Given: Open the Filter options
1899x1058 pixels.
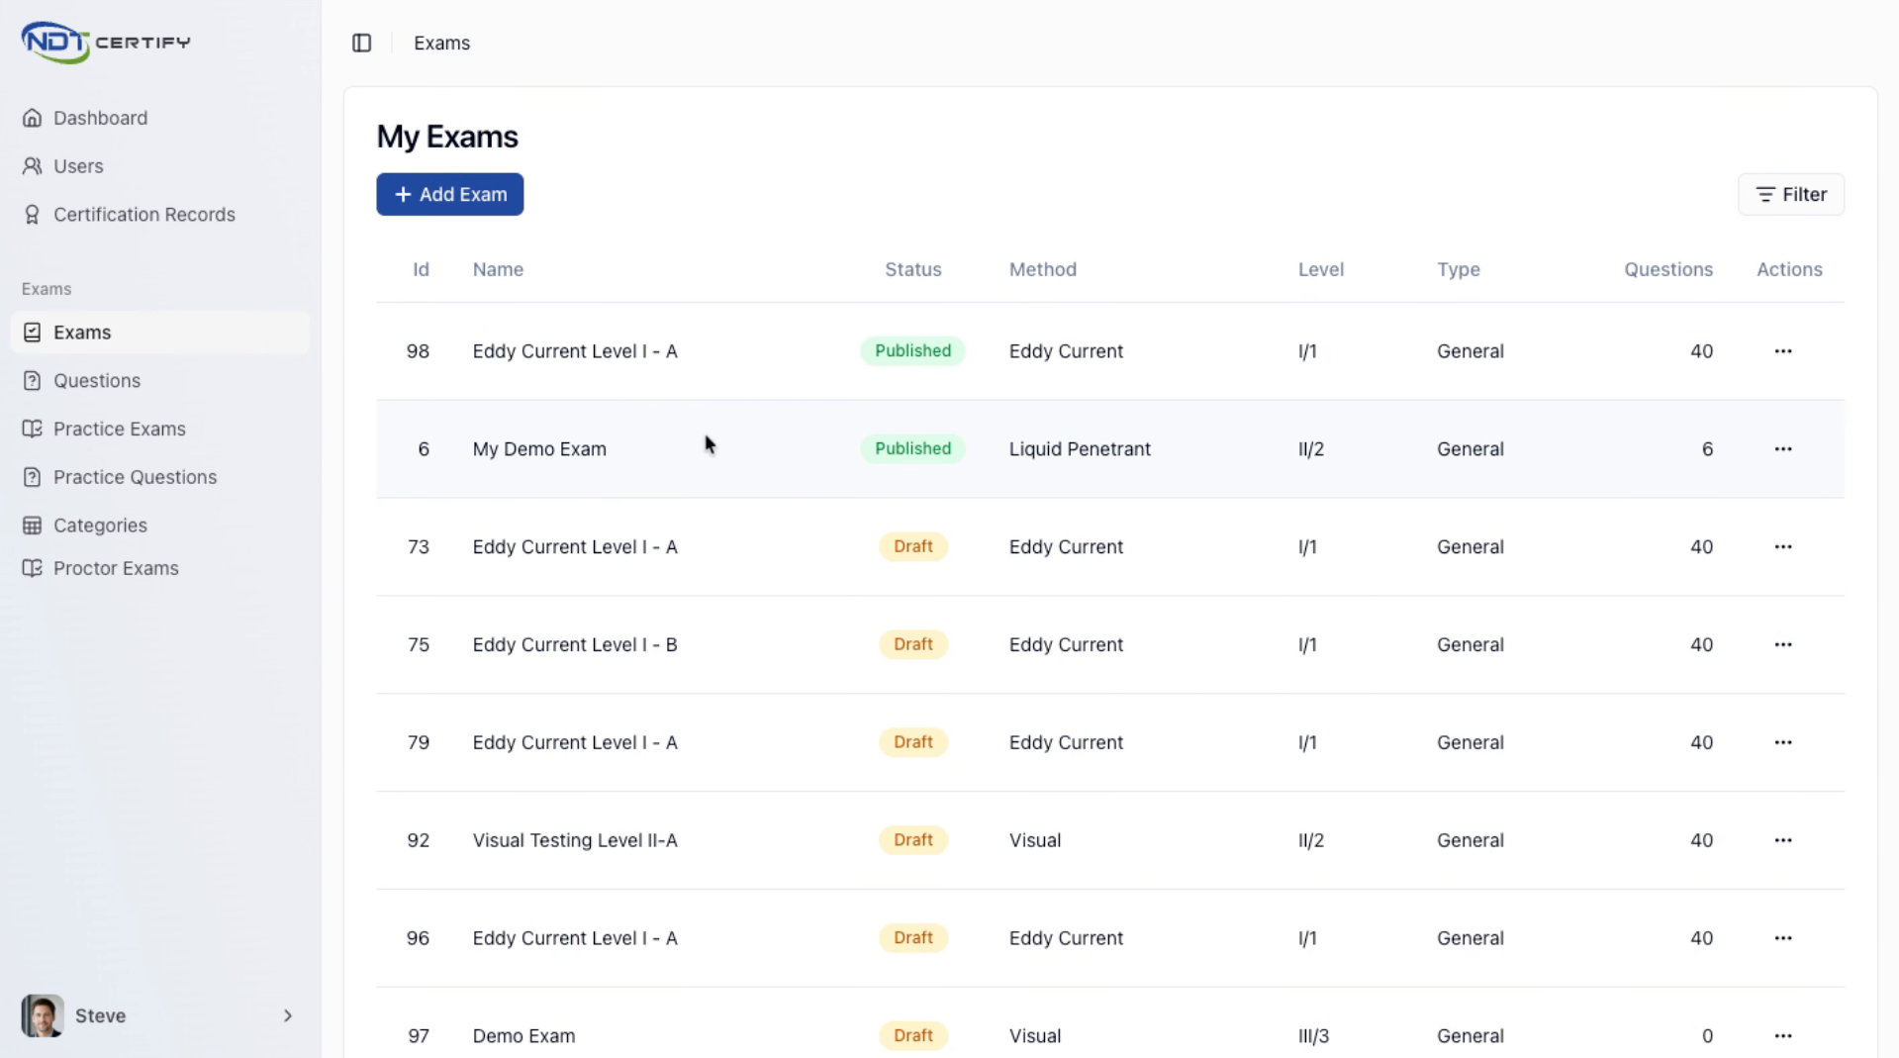Looking at the screenshot, I should coord(1790,194).
